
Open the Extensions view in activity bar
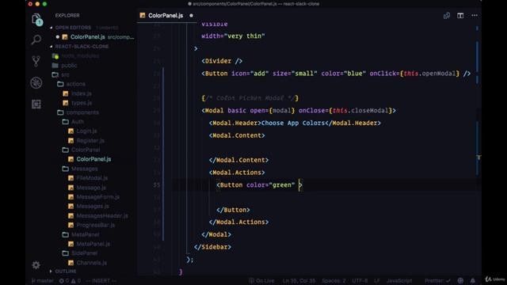coord(36,104)
